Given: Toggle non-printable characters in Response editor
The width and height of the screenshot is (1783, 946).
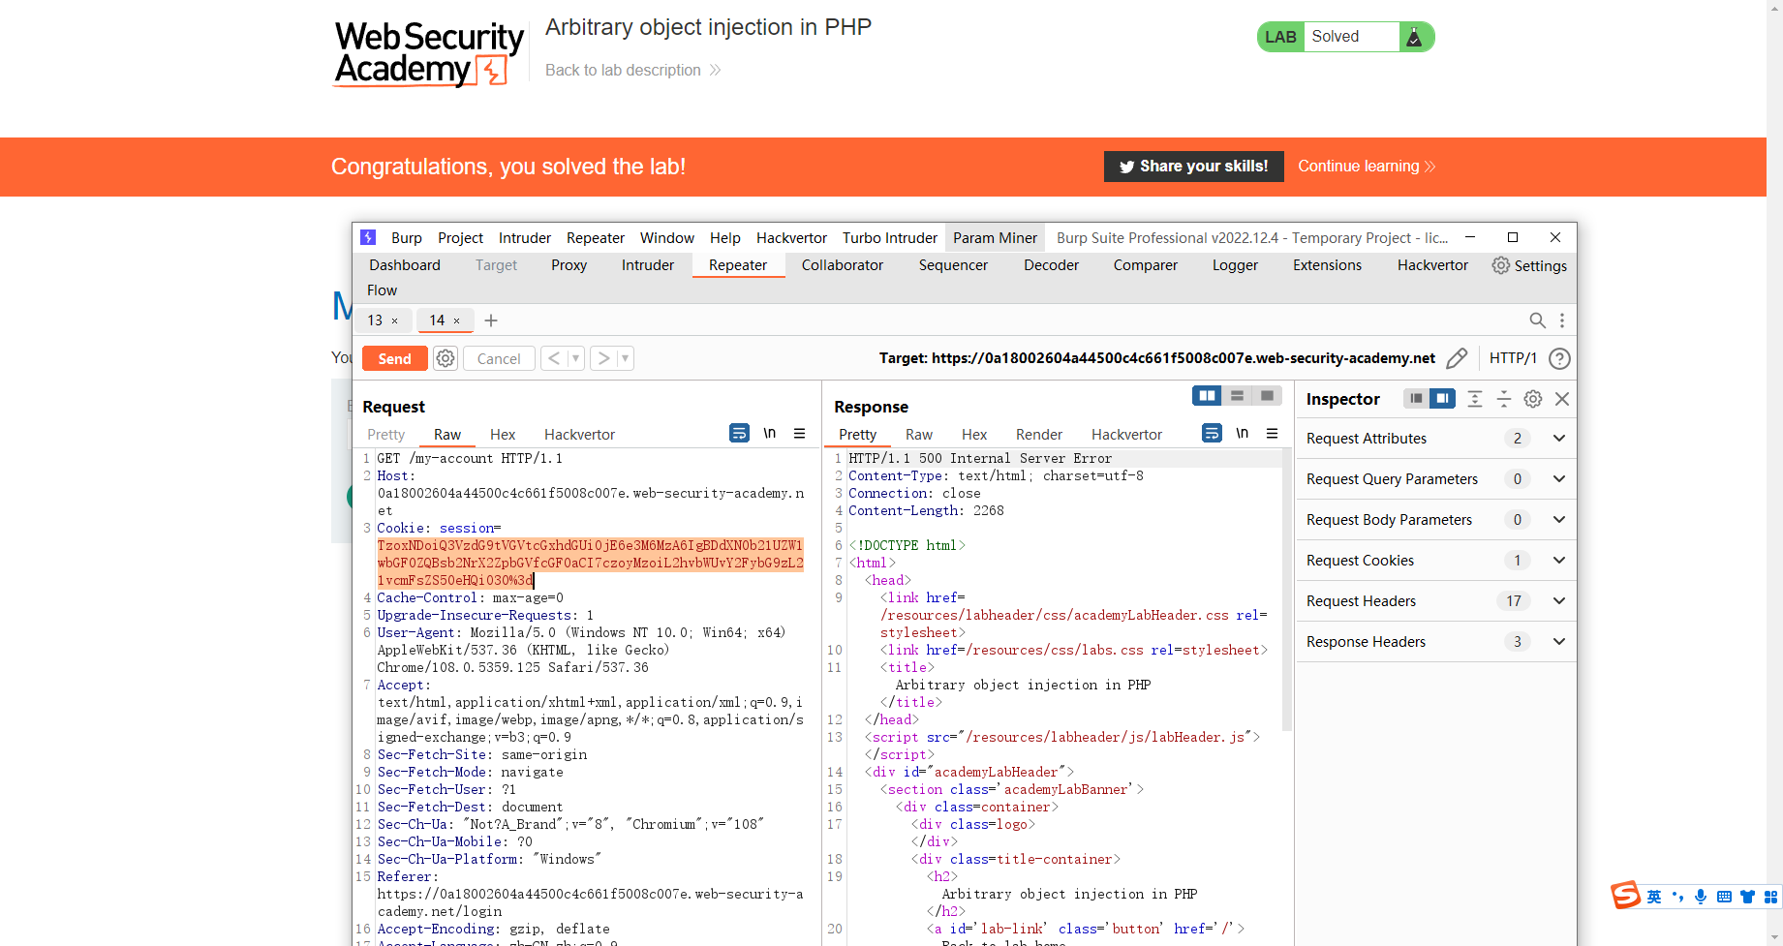Looking at the screenshot, I should [1242, 433].
